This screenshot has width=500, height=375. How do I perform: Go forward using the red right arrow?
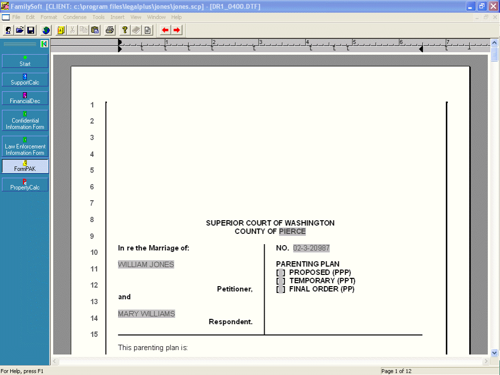[x=177, y=30]
